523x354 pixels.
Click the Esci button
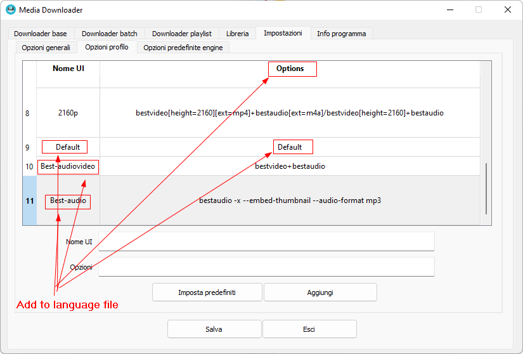click(x=309, y=329)
